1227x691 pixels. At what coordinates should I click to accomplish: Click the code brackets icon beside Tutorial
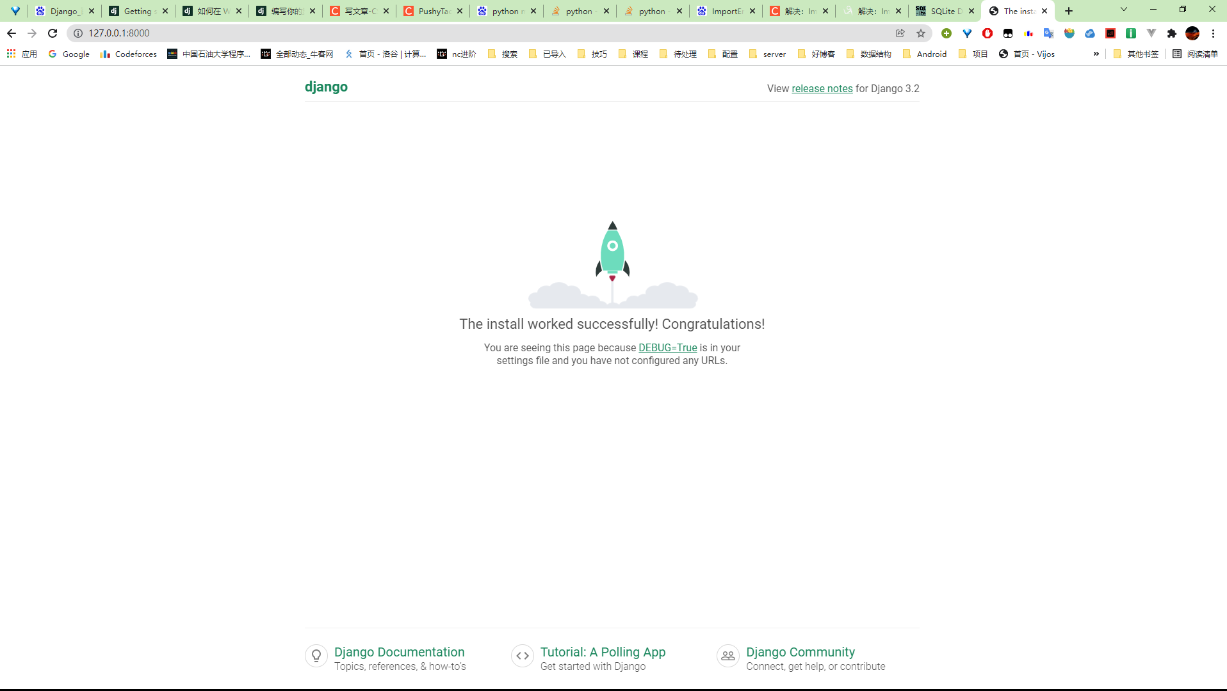tap(523, 656)
